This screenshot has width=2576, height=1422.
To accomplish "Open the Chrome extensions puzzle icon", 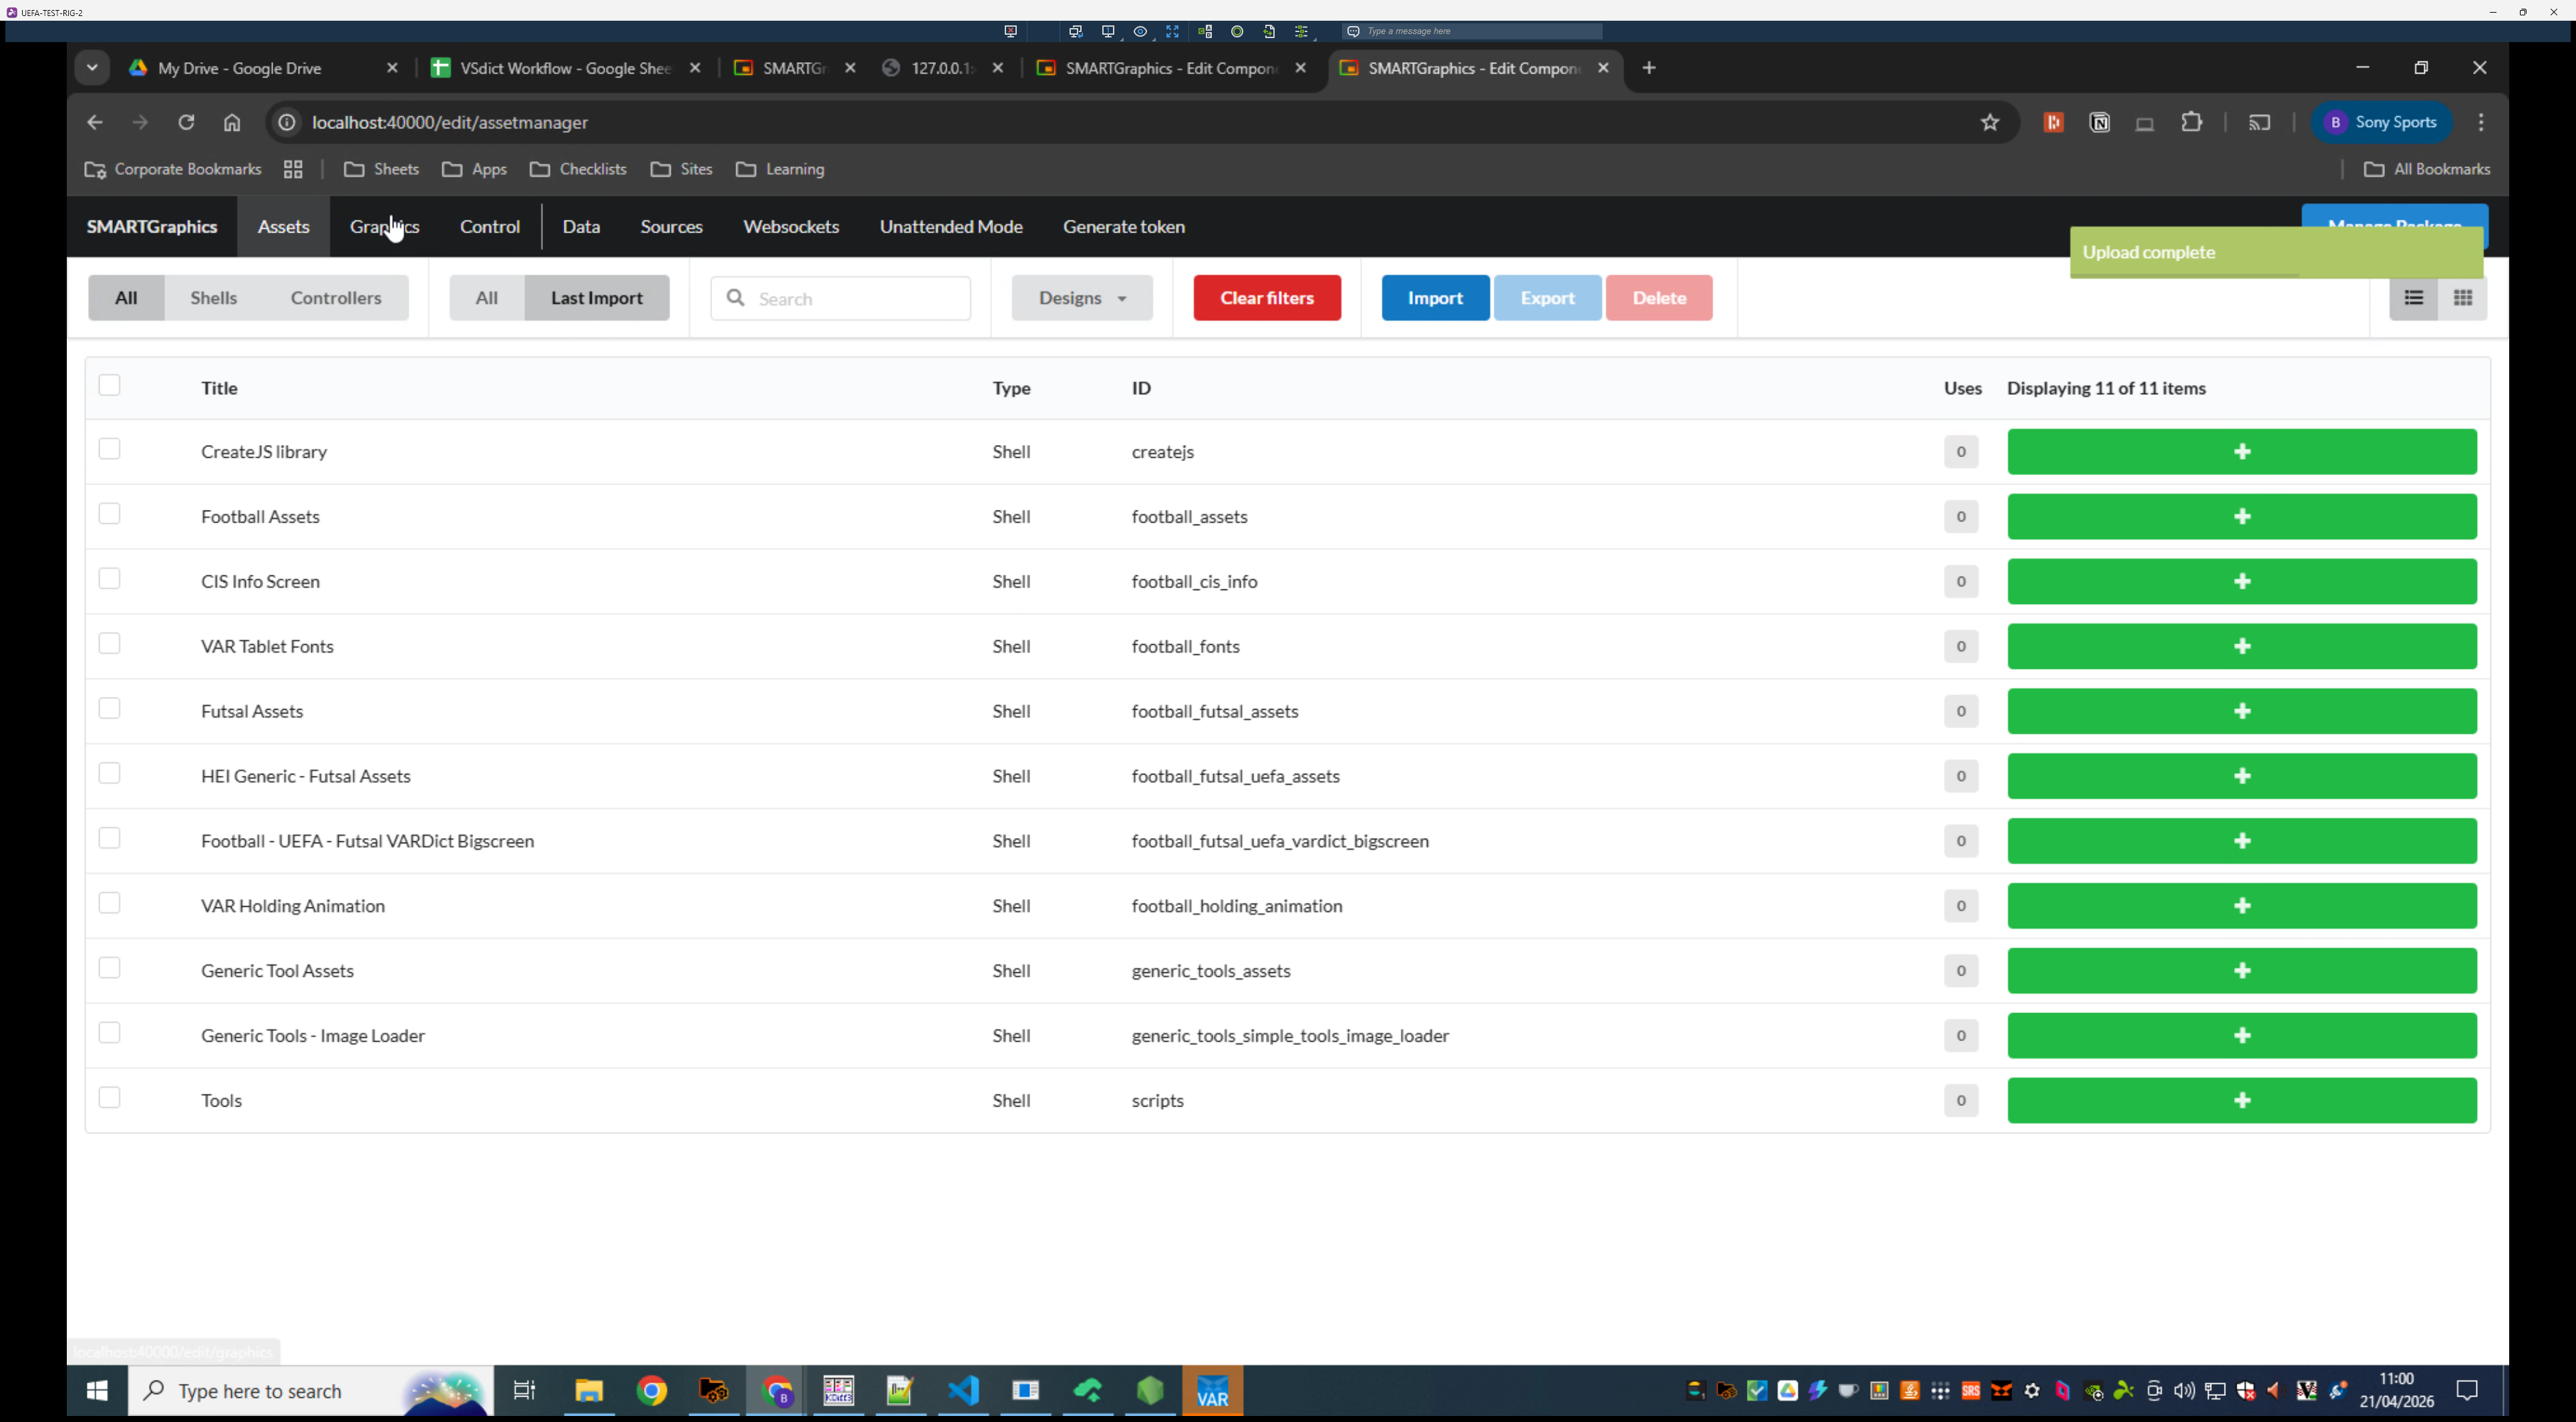I will coord(2191,122).
